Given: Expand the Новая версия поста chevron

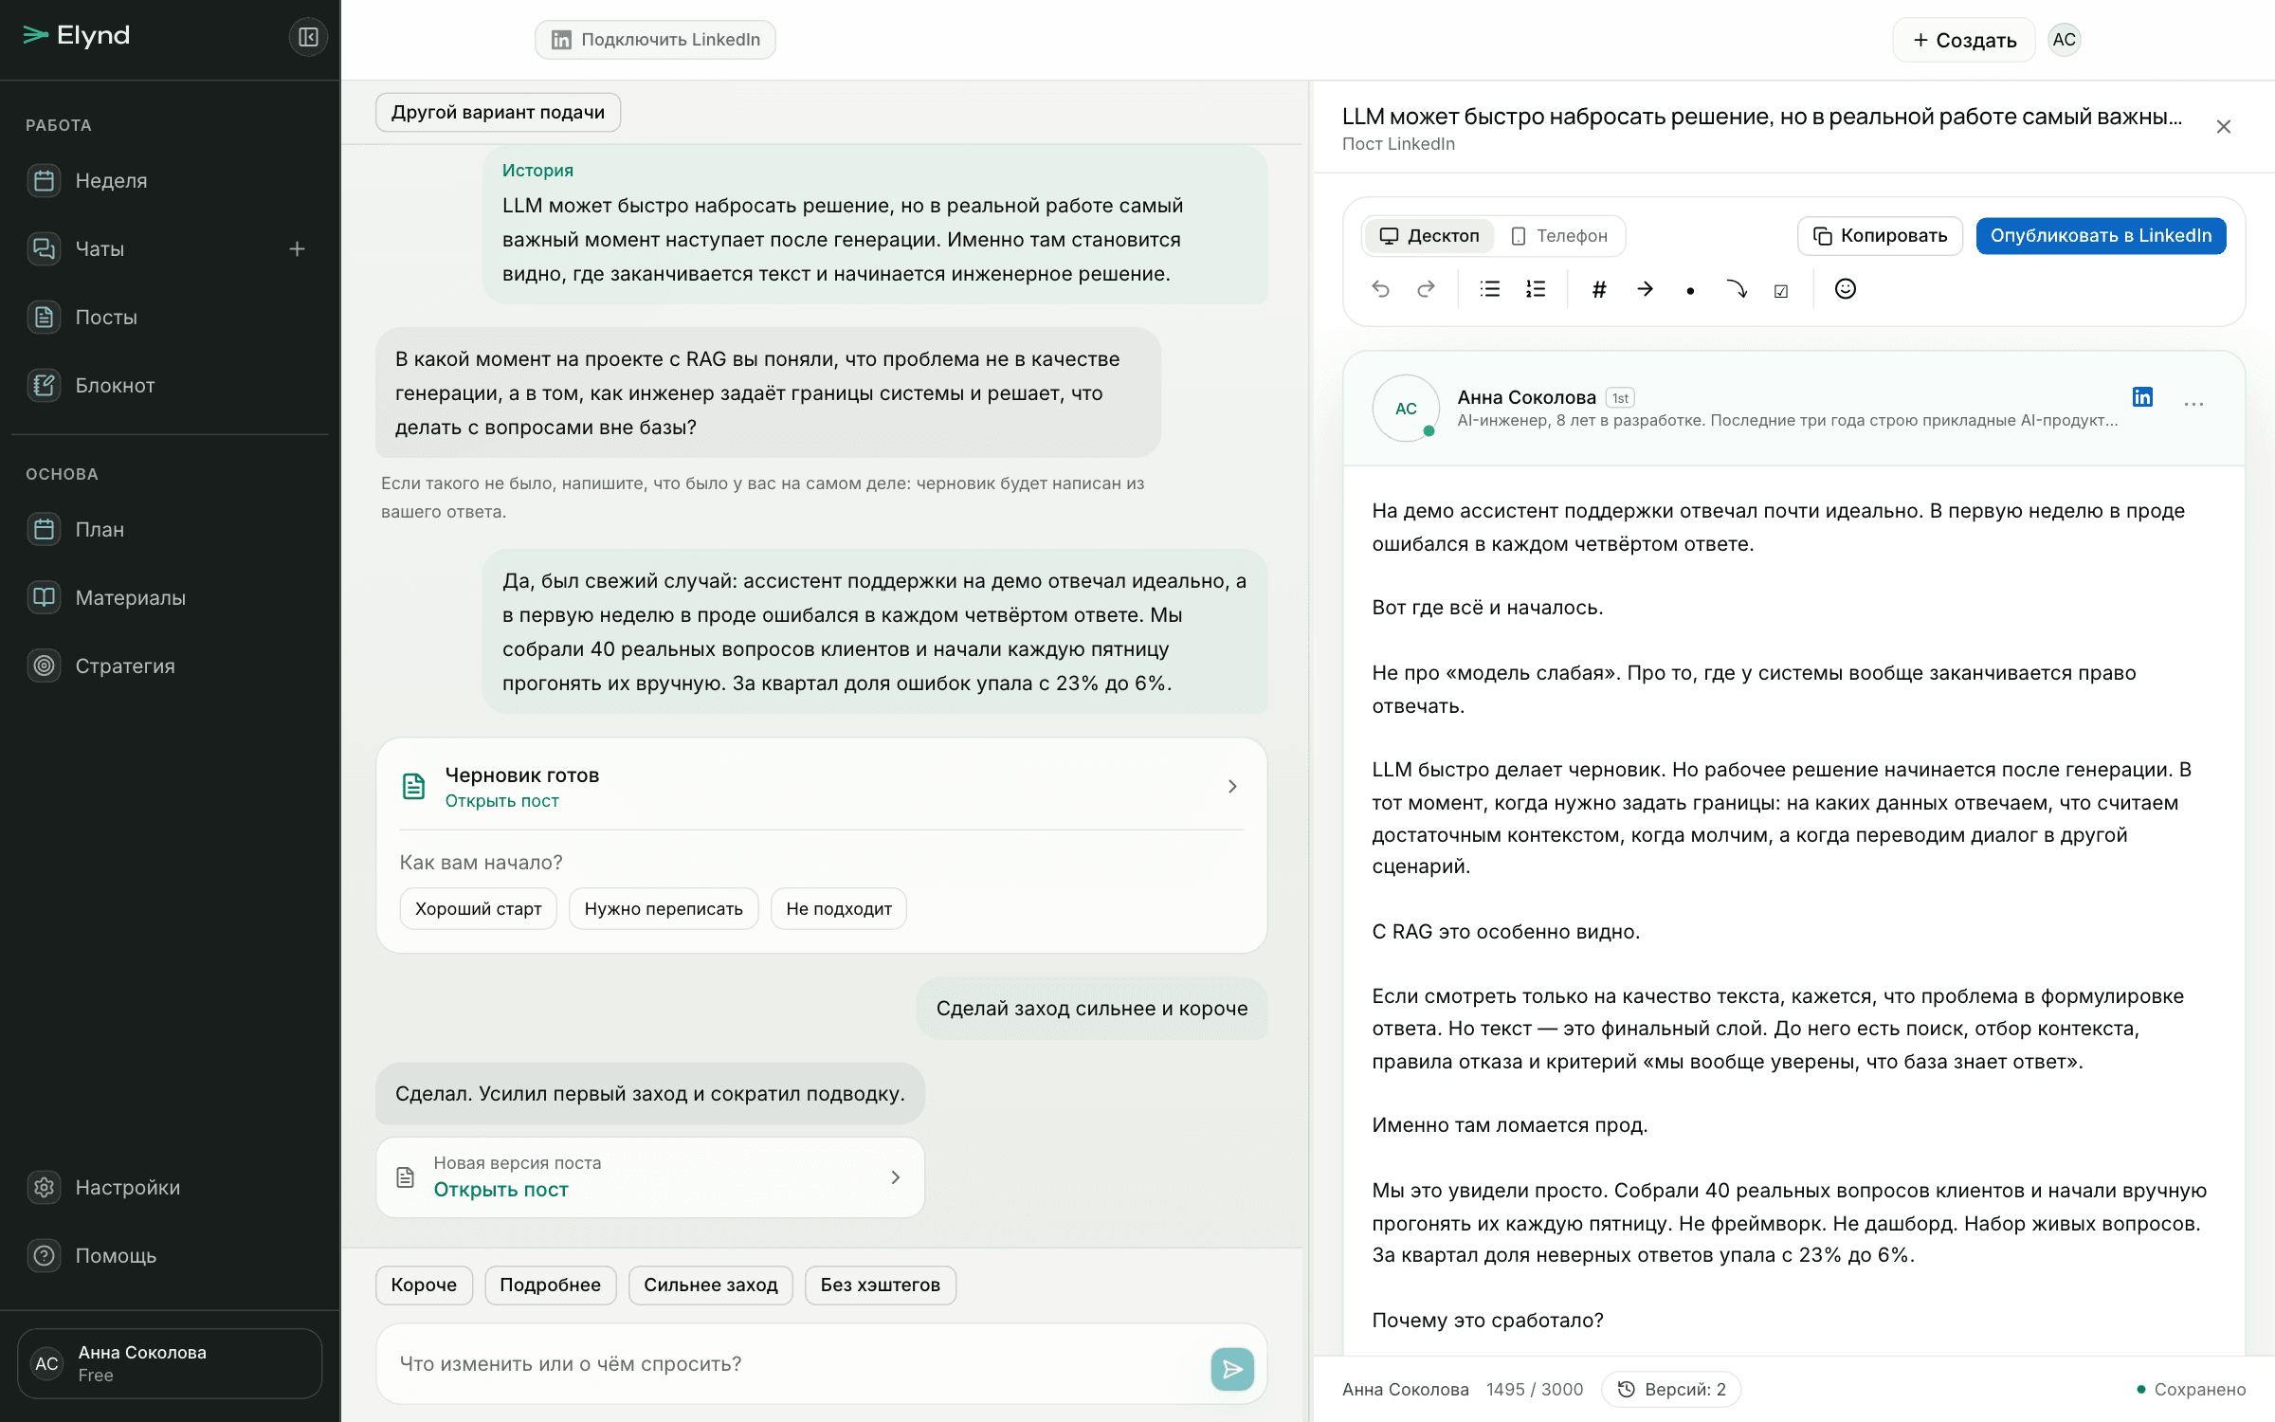Looking at the screenshot, I should click(896, 1176).
